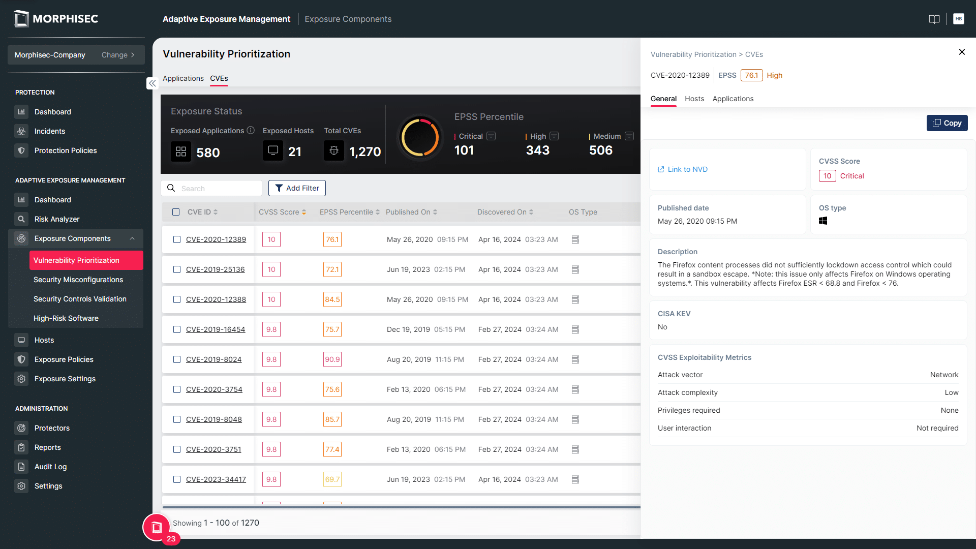The width and height of the screenshot is (976, 549).
Task: Collapse the Exposure Components menu
Action: click(x=132, y=238)
